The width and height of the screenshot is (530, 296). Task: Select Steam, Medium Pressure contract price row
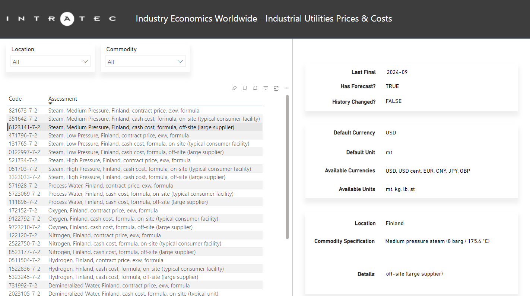coord(124,111)
